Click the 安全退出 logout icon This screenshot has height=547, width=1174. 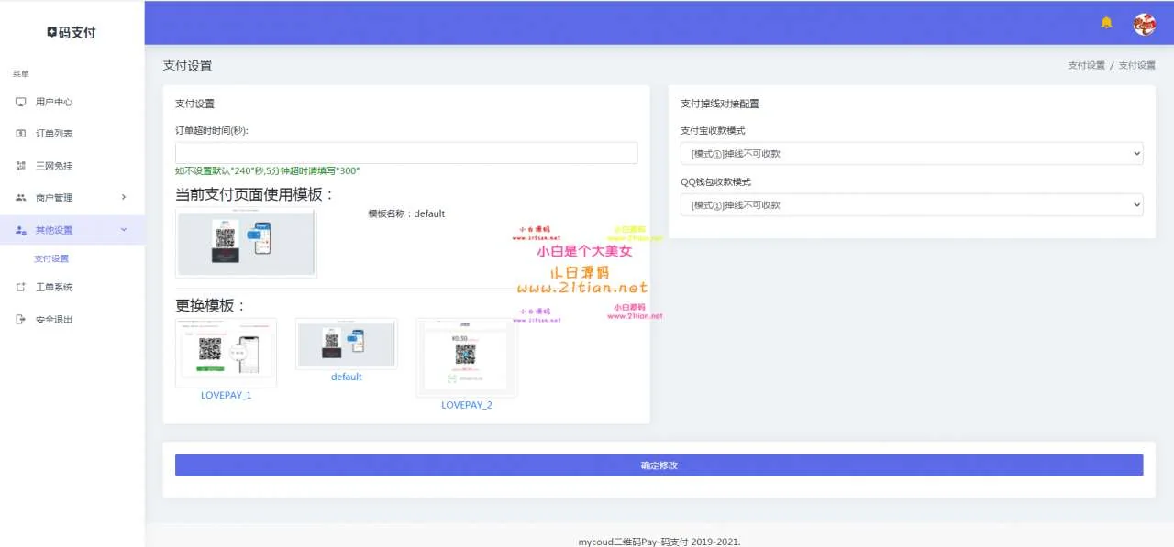click(x=21, y=320)
